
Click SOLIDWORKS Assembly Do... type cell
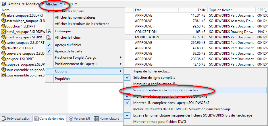[231, 21]
